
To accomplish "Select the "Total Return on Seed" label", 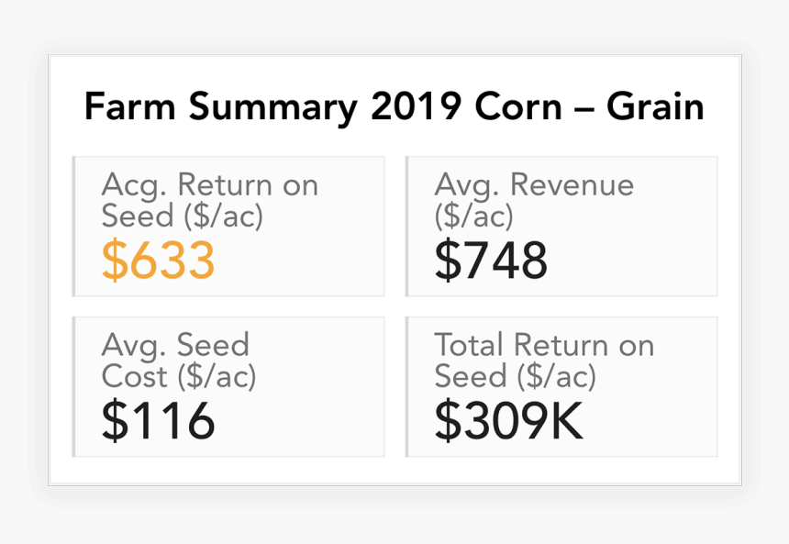I will pos(544,361).
